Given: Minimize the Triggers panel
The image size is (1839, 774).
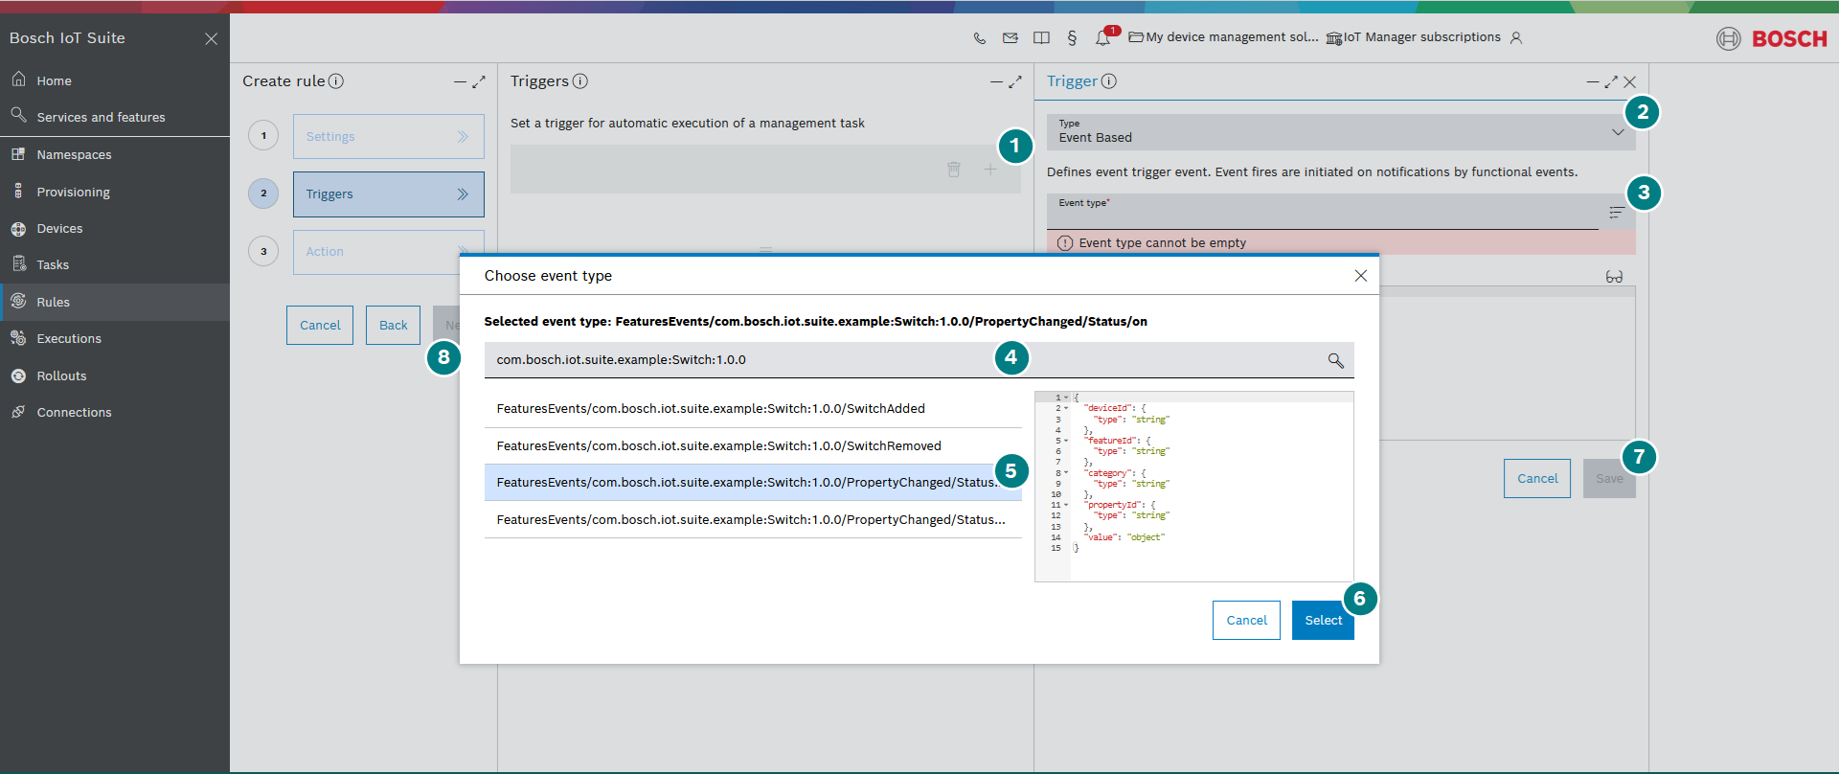Looking at the screenshot, I should (x=996, y=82).
